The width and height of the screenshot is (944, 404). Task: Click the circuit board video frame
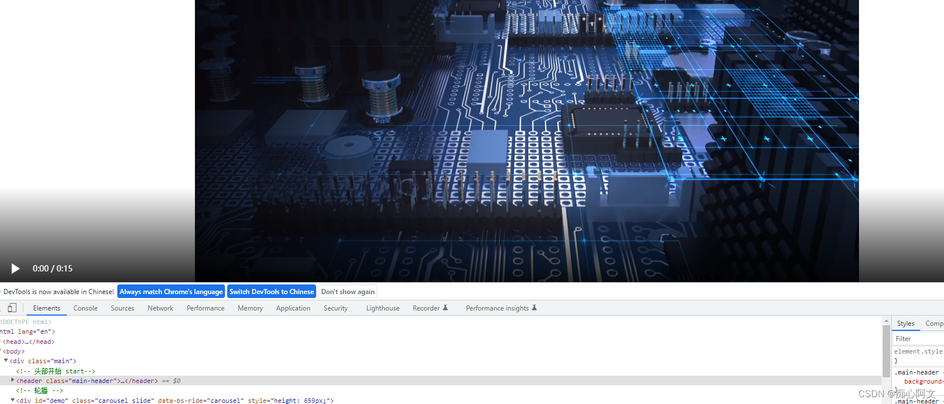[526, 141]
